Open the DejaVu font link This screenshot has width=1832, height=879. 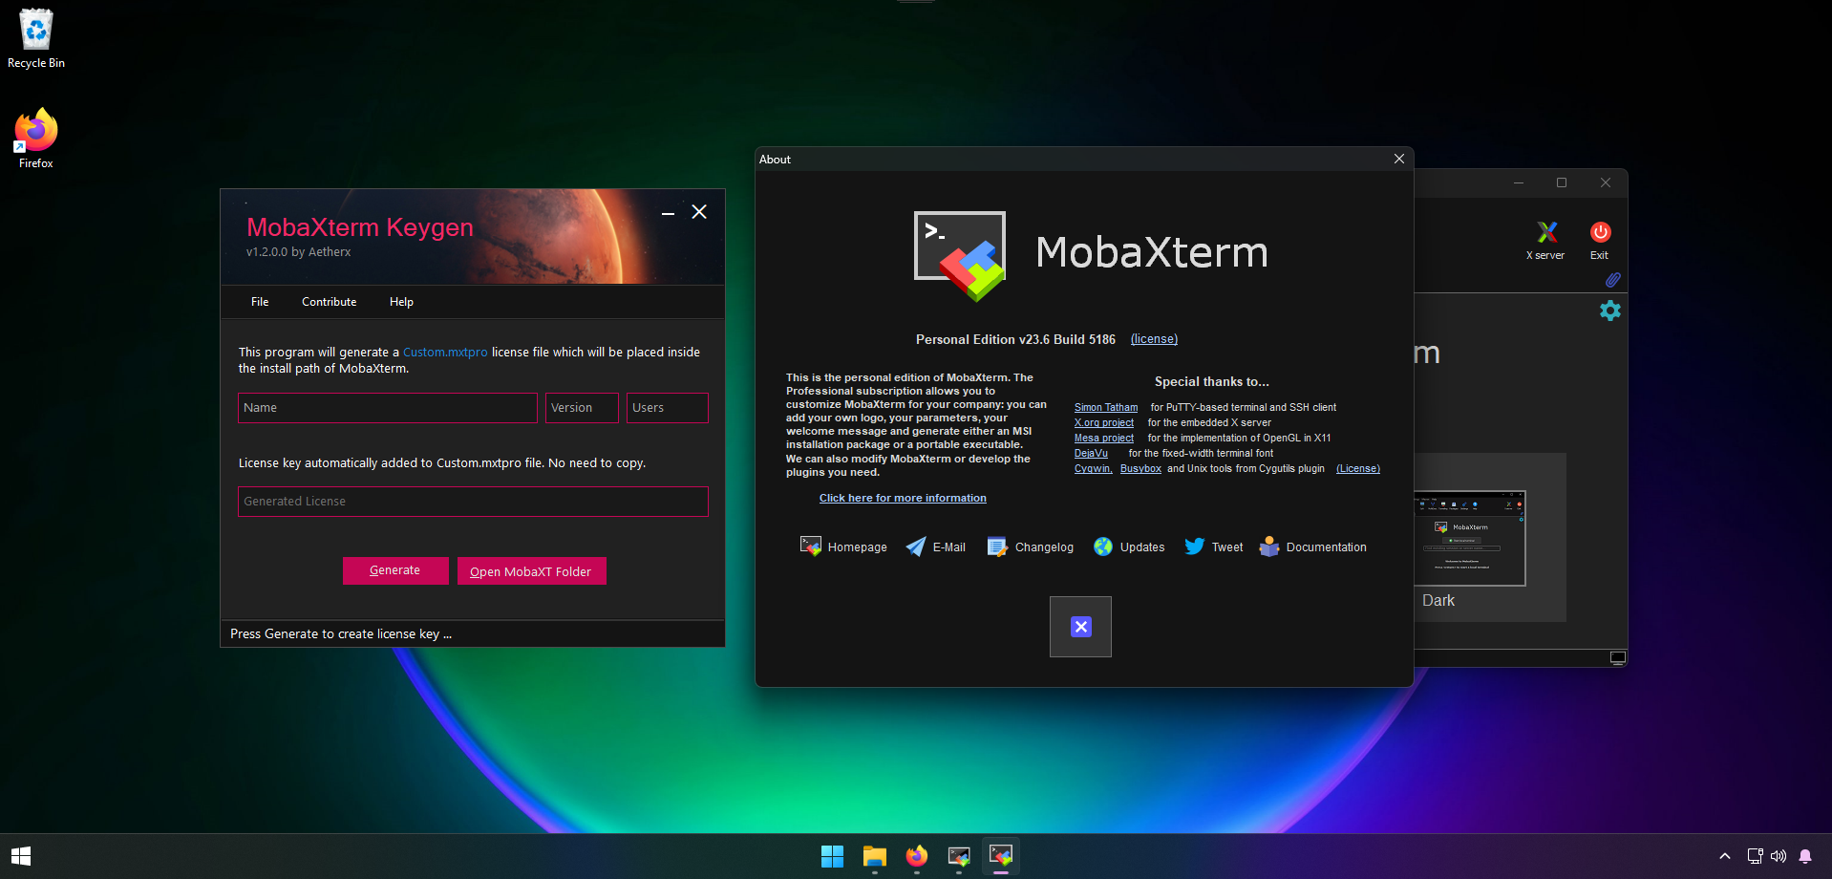tap(1091, 453)
